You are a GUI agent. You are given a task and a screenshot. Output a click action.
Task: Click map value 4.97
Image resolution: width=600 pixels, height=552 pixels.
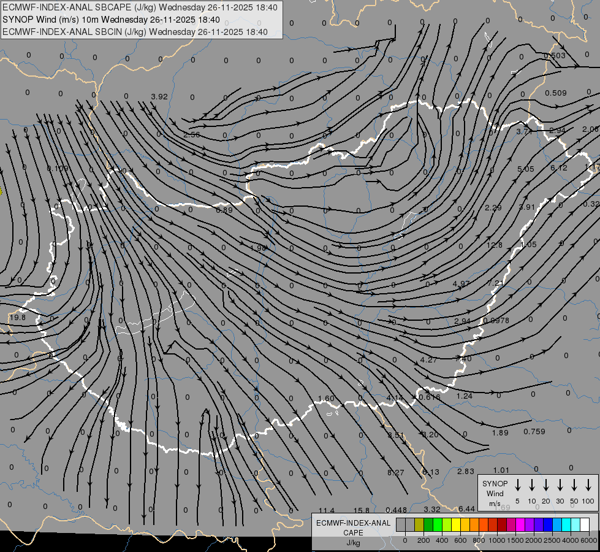pyautogui.click(x=461, y=284)
